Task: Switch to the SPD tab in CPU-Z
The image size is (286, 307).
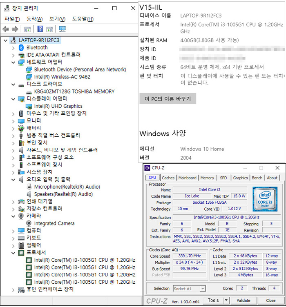Action: (x=223, y=178)
